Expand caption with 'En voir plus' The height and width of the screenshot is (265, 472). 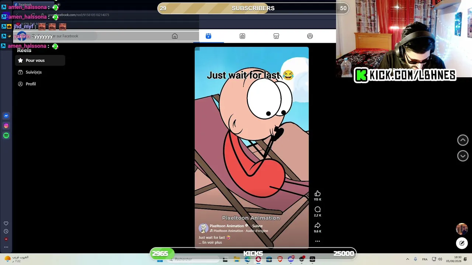coord(212,243)
